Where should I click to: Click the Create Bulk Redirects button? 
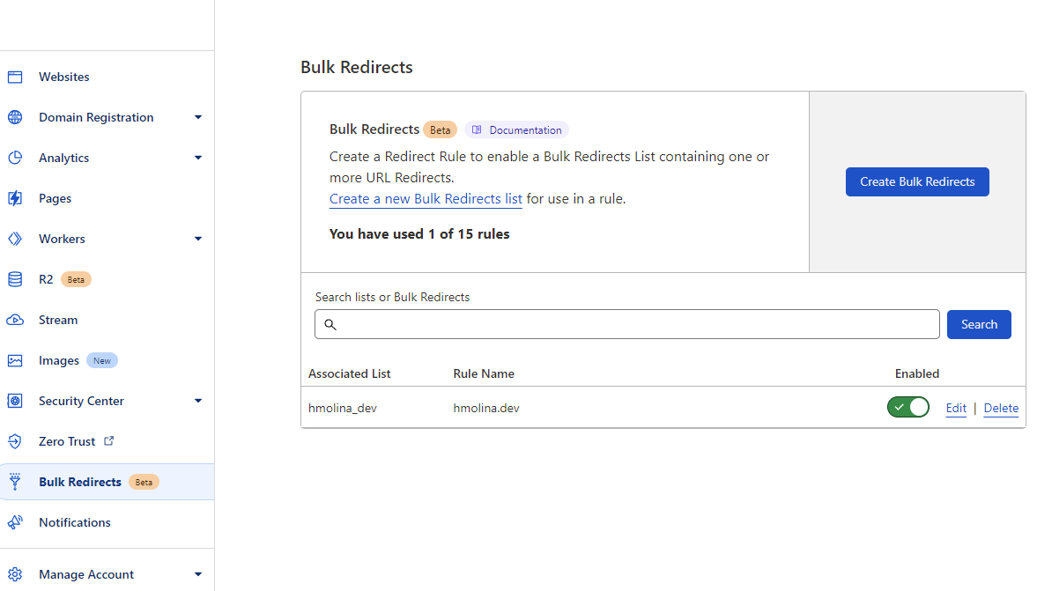point(917,181)
